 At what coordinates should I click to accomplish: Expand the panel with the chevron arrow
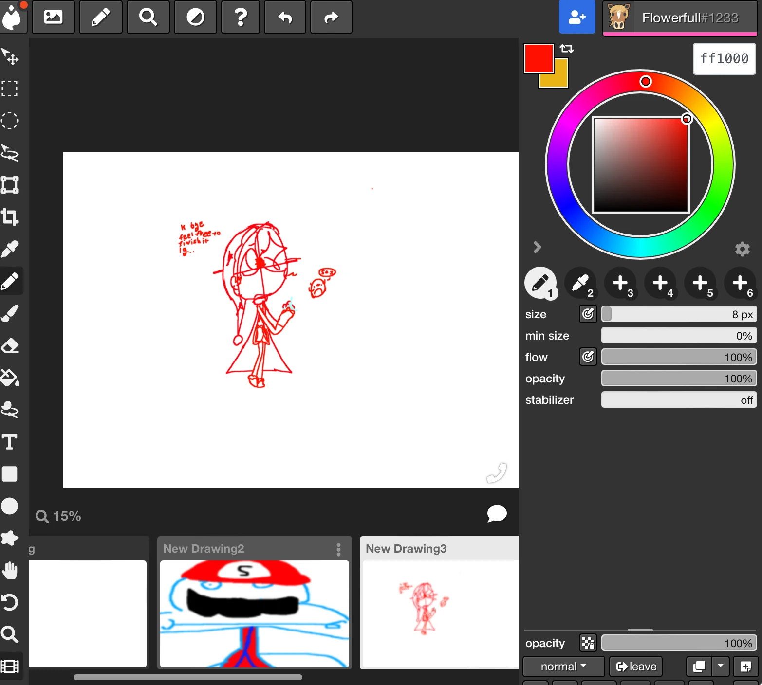pyautogui.click(x=537, y=247)
